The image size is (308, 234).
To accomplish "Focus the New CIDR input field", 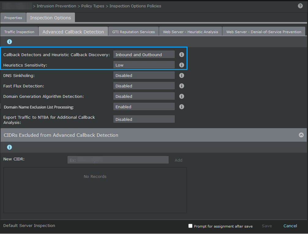I will (118, 160).
